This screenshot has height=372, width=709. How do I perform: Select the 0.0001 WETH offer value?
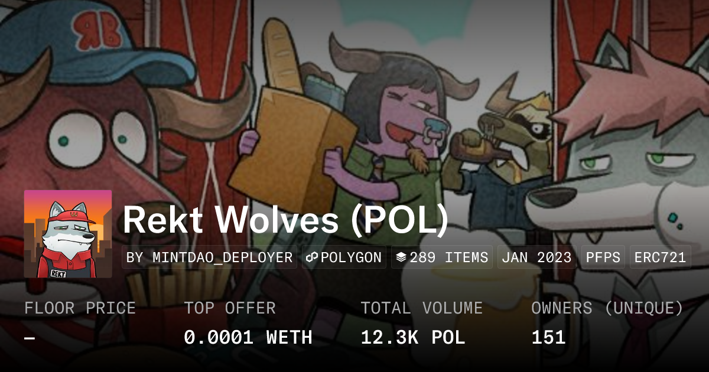pos(248,338)
